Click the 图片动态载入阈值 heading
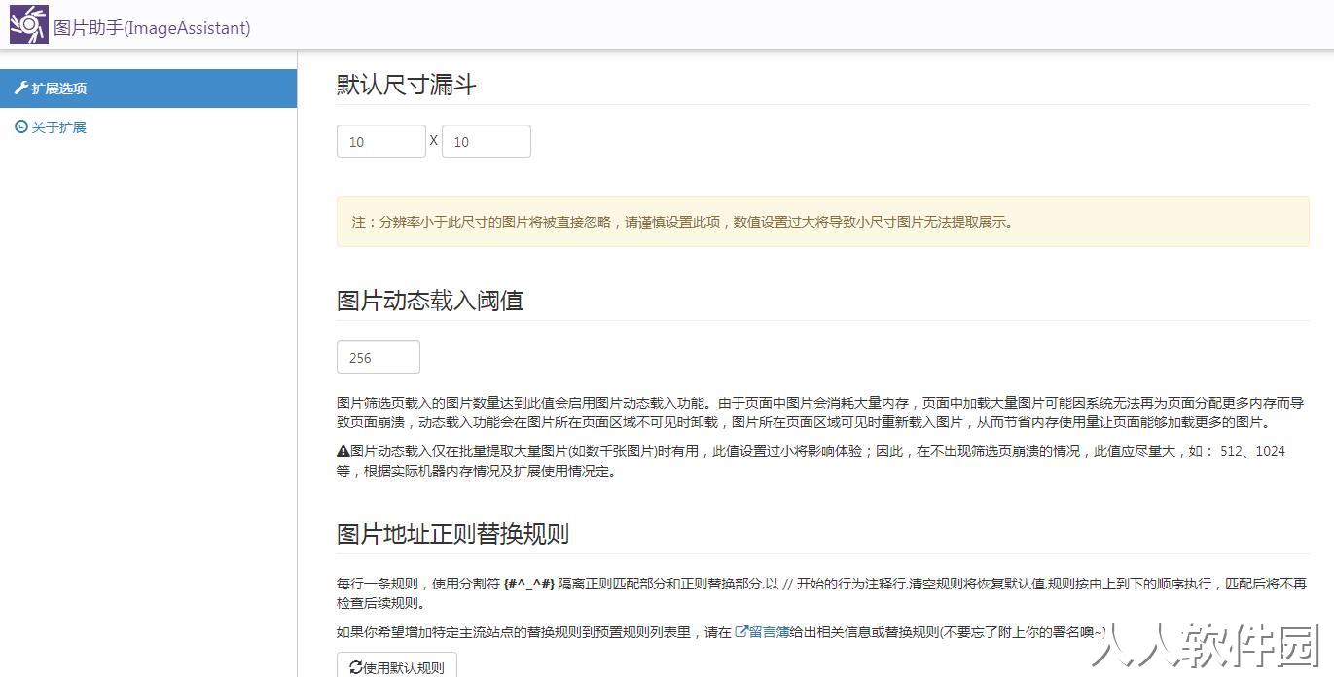This screenshot has height=677, width=1334. point(430,301)
